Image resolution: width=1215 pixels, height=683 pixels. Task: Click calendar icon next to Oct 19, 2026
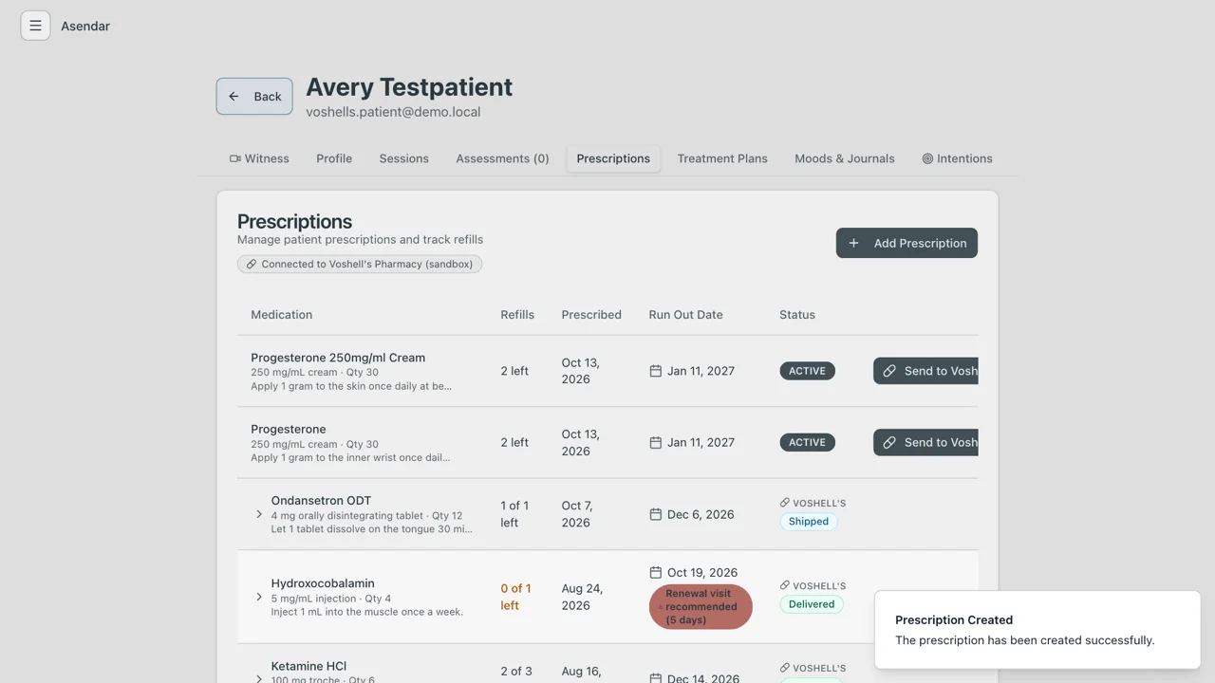point(655,572)
